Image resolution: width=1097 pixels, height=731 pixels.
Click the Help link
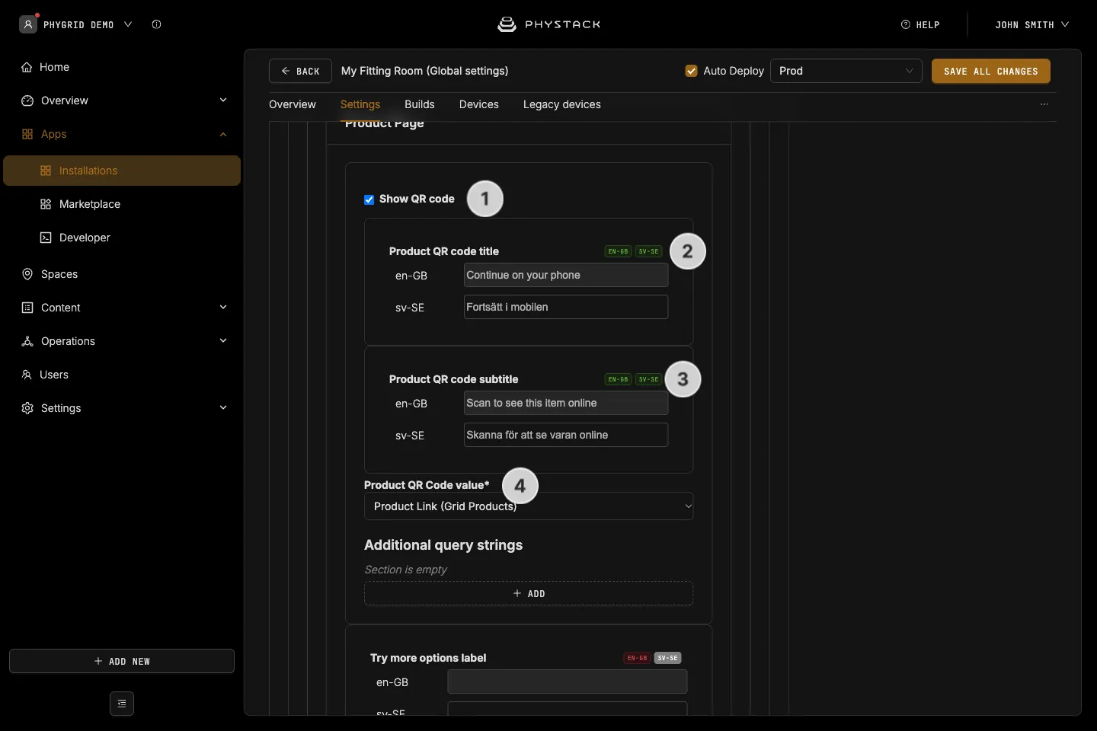(920, 24)
